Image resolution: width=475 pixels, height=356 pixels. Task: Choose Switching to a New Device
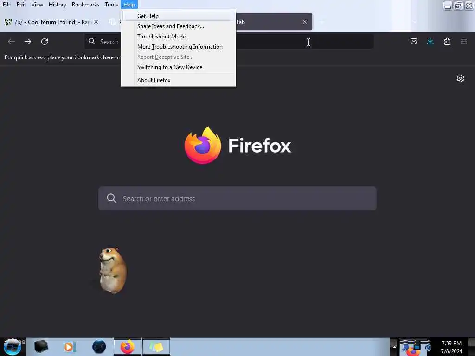[x=179, y=67]
